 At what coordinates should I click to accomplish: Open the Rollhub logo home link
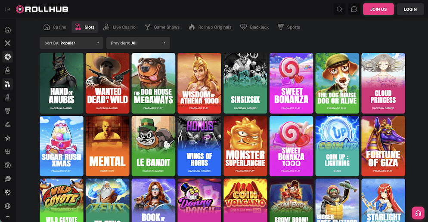[x=42, y=9]
